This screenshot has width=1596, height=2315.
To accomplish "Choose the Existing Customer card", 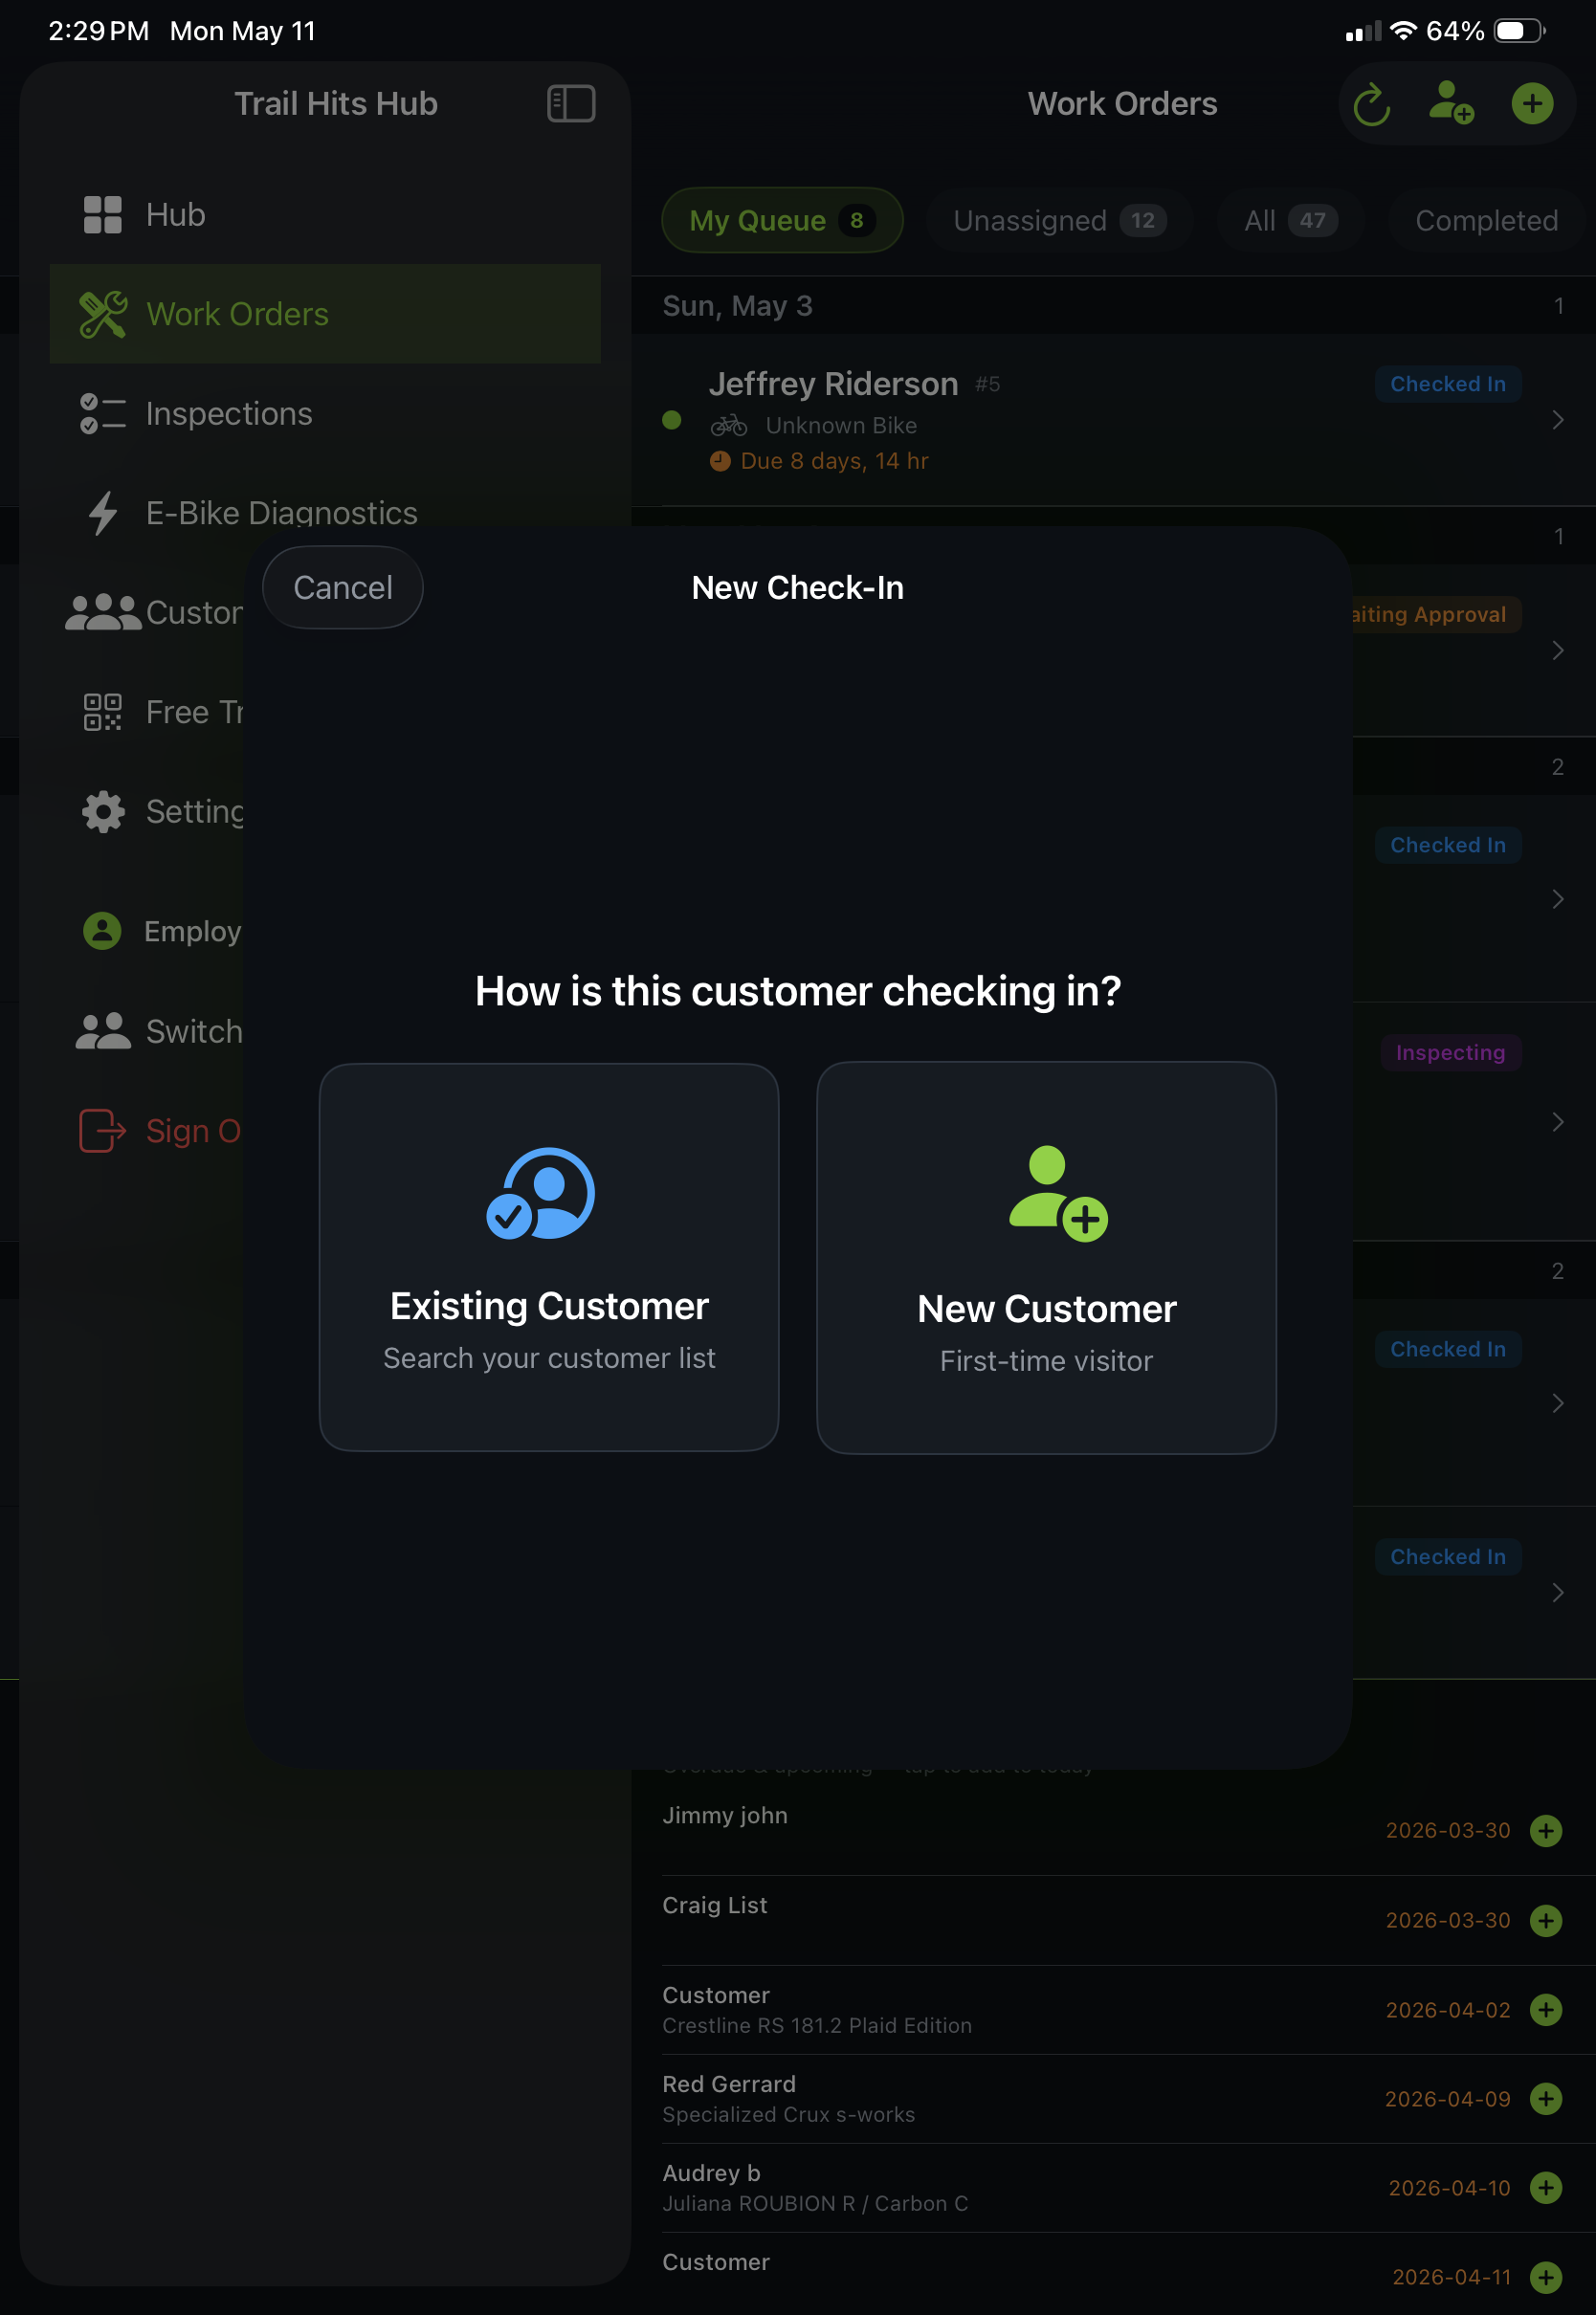I will (x=549, y=1257).
